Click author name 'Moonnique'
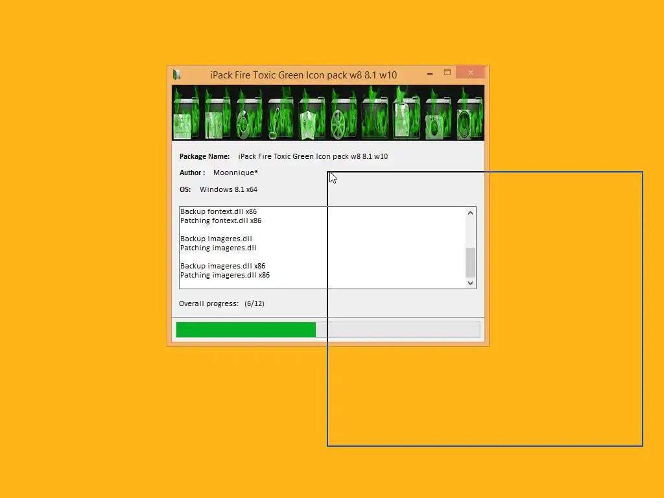Viewport: 664px width, 498px height. click(x=235, y=172)
